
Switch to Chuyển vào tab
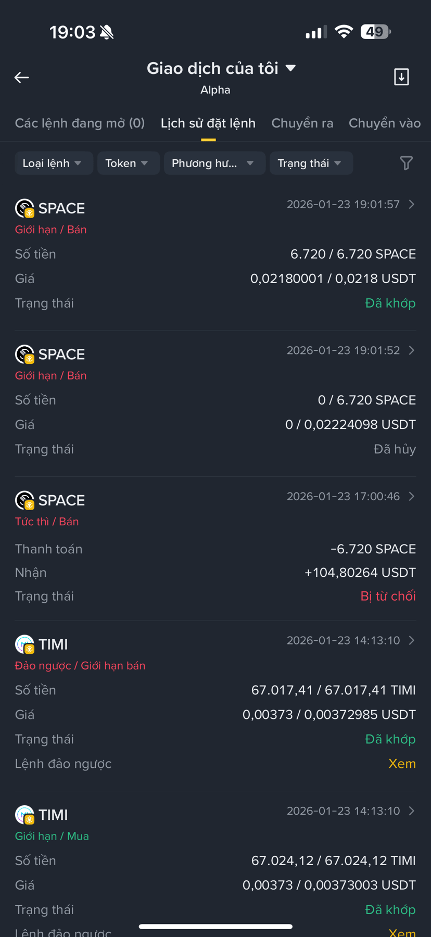click(x=385, y=123)
